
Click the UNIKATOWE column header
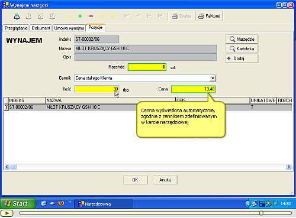tap(263, 100)
